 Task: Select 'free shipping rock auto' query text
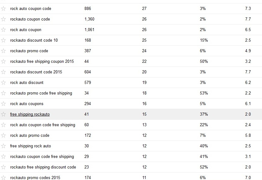(x=30, y=146)
